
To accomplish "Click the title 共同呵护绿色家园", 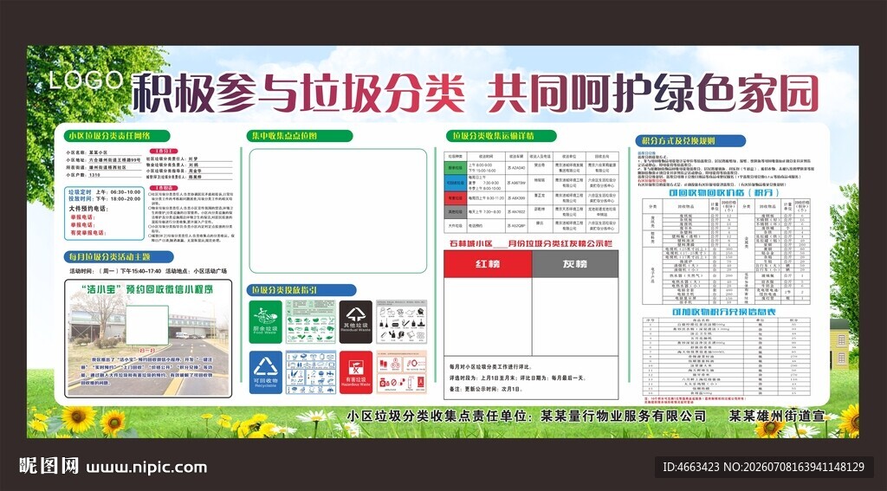I will (653, 93).
